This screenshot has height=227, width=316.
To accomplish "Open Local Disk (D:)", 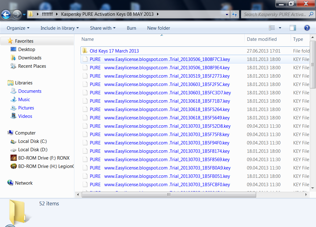I will pos(33,150).
